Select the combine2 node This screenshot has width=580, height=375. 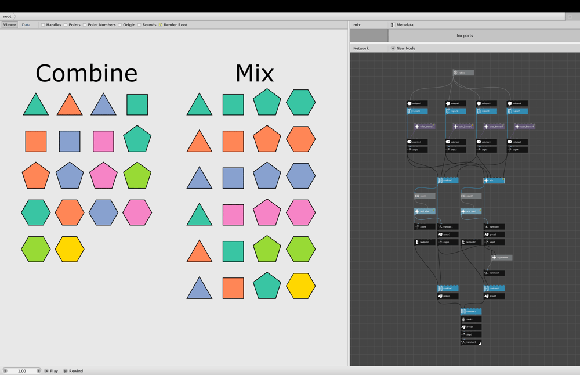[471, 311]
